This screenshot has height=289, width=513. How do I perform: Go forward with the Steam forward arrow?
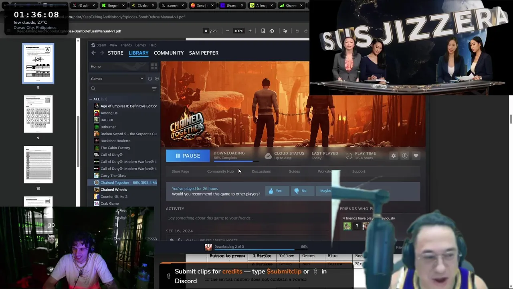[102, 53]
